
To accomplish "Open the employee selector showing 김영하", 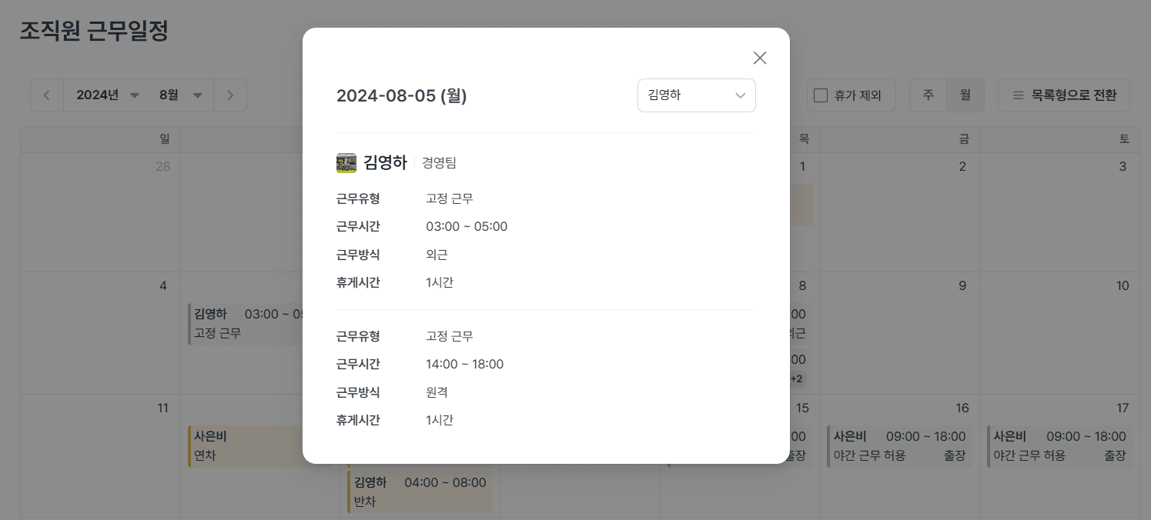I will pyautogui.click(x=696, y=95).
